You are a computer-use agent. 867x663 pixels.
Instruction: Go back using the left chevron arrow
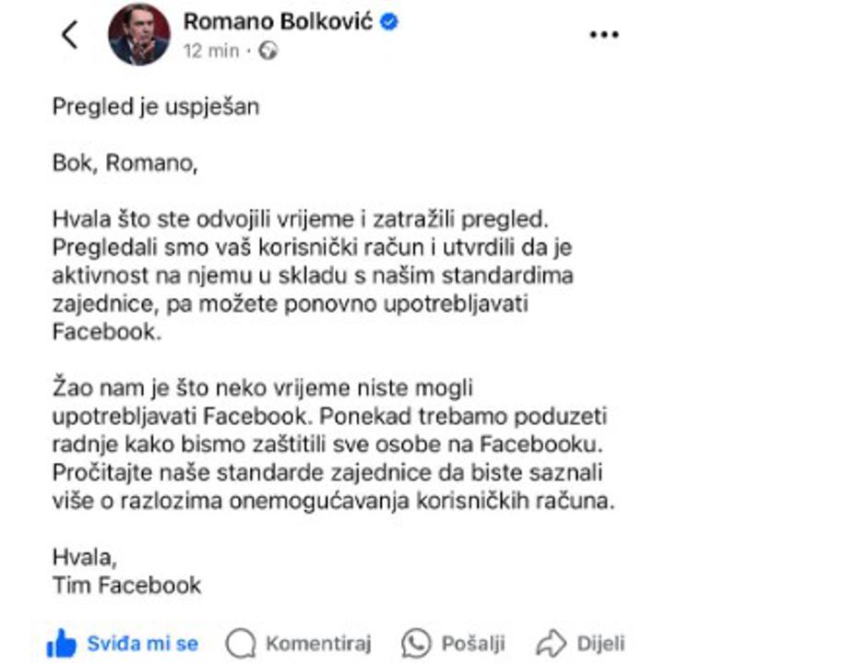(x=70, y=35)
